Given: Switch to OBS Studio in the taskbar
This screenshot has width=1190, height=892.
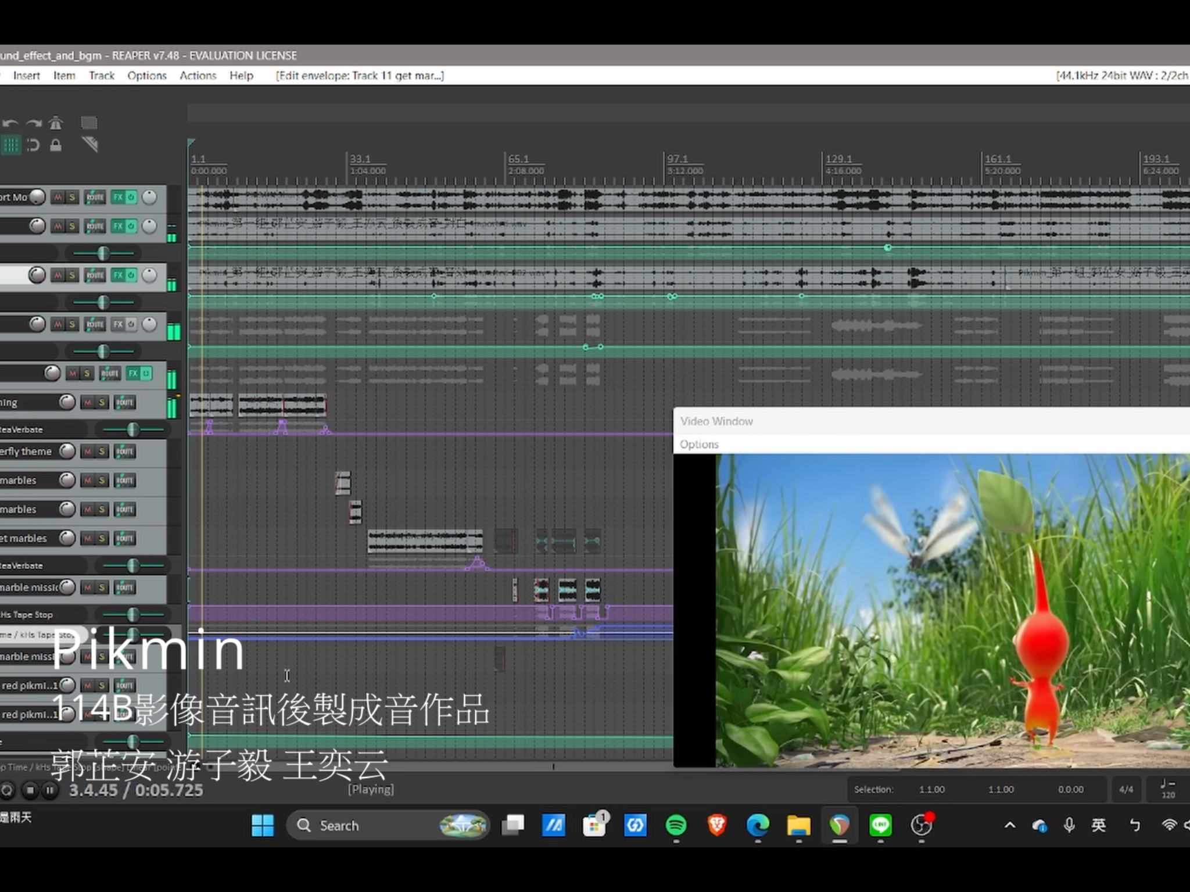Looking at the screenshot, I should (x=922, y=825).
